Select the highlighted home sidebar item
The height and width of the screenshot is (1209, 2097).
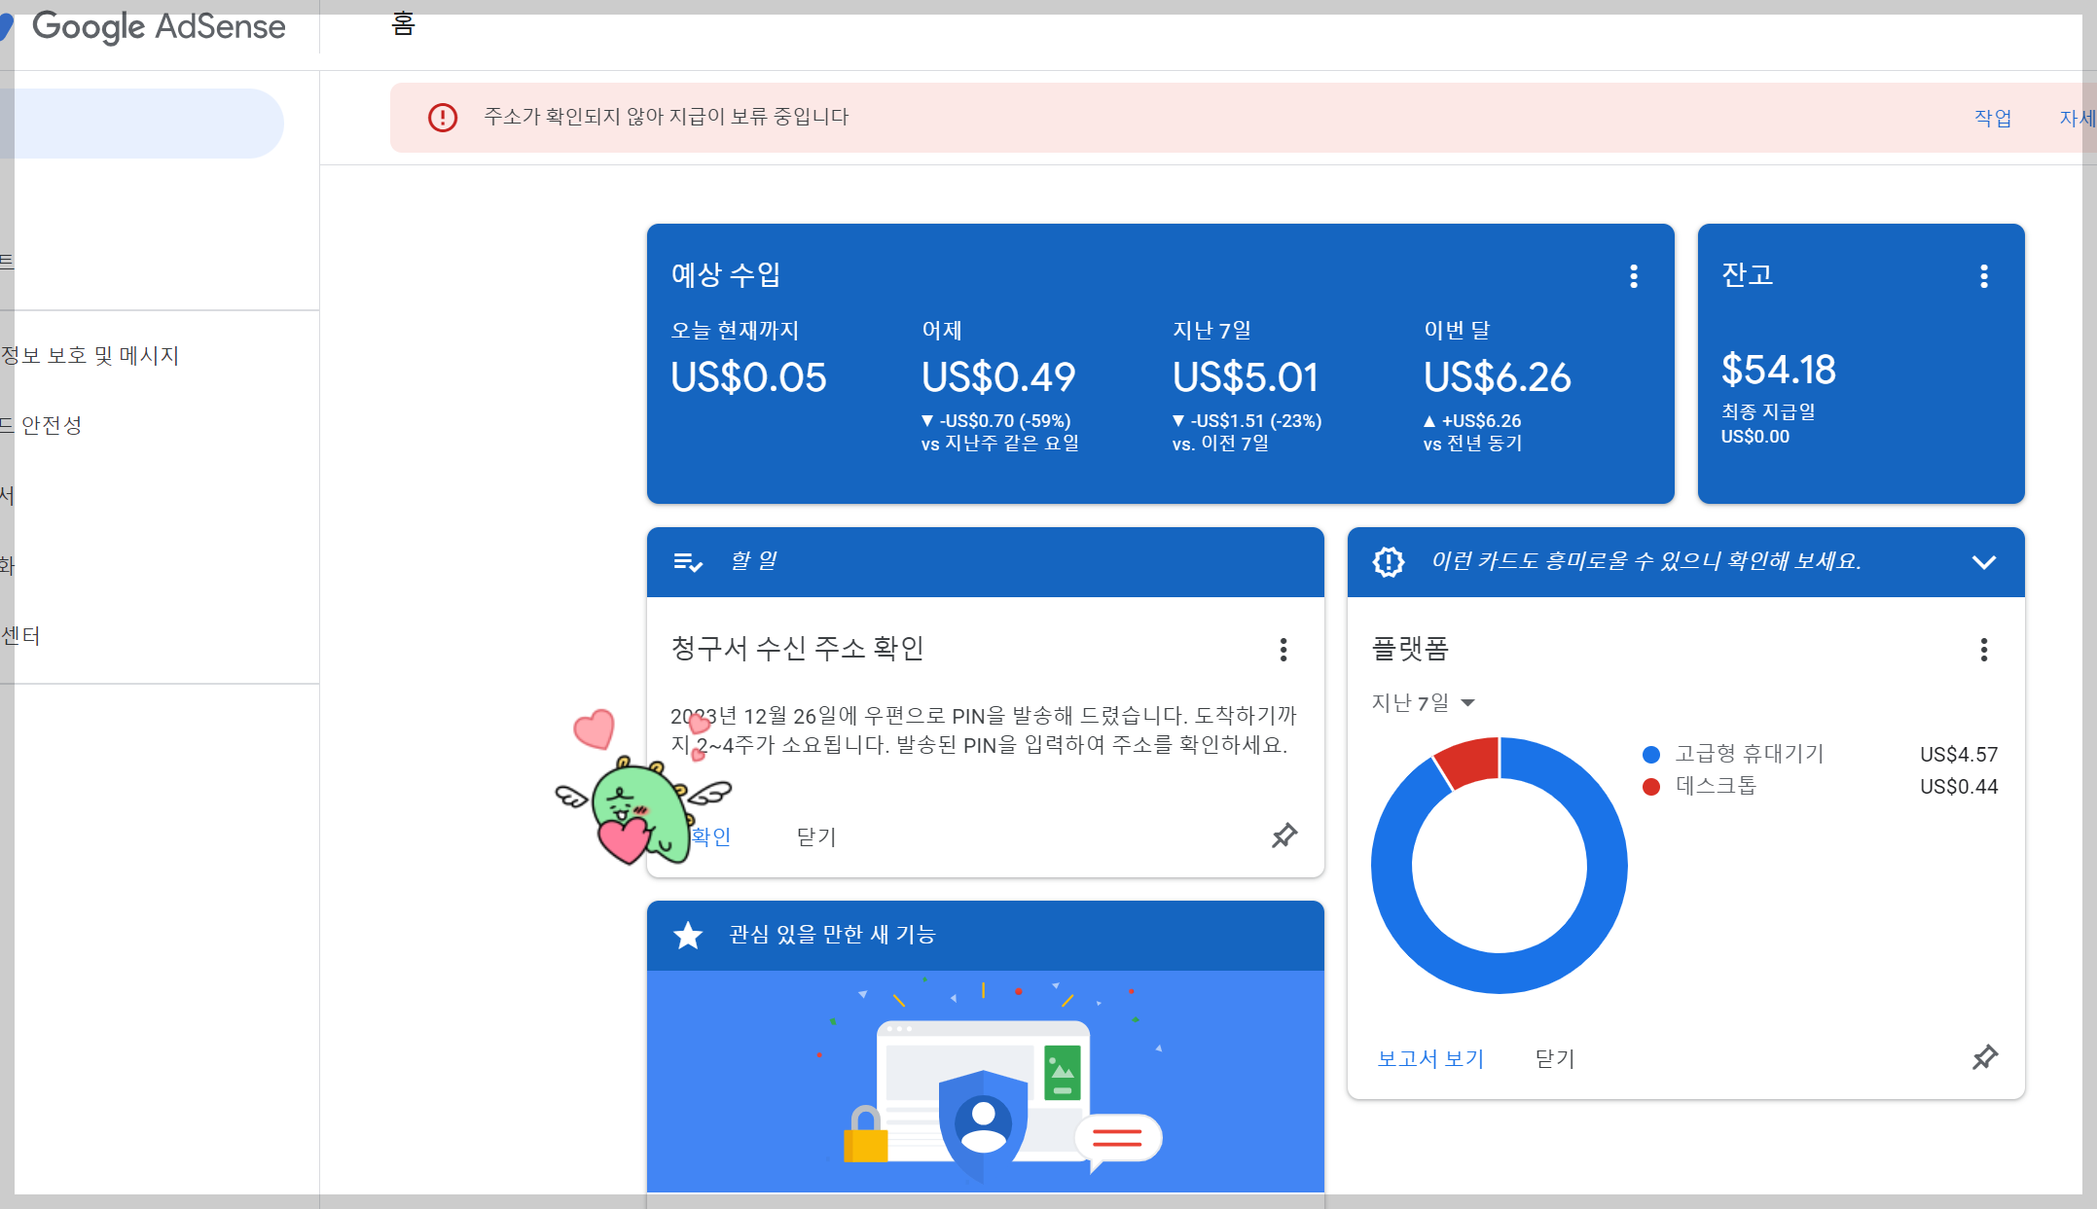(141, 124)
